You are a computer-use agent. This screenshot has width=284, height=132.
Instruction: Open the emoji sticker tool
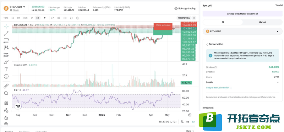click(6, 77)
